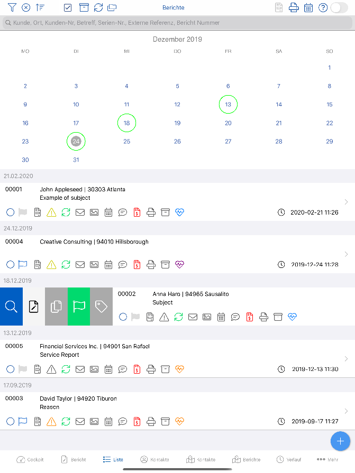Click the tag swipe action for 00002
The image size is (355, 473).
[102, 307]
